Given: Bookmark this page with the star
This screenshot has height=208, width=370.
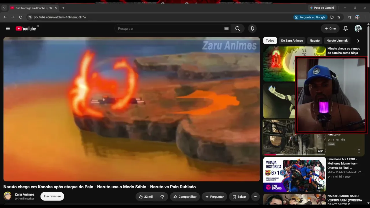Looking at the screenshot, I should click(x=339, y=17).
